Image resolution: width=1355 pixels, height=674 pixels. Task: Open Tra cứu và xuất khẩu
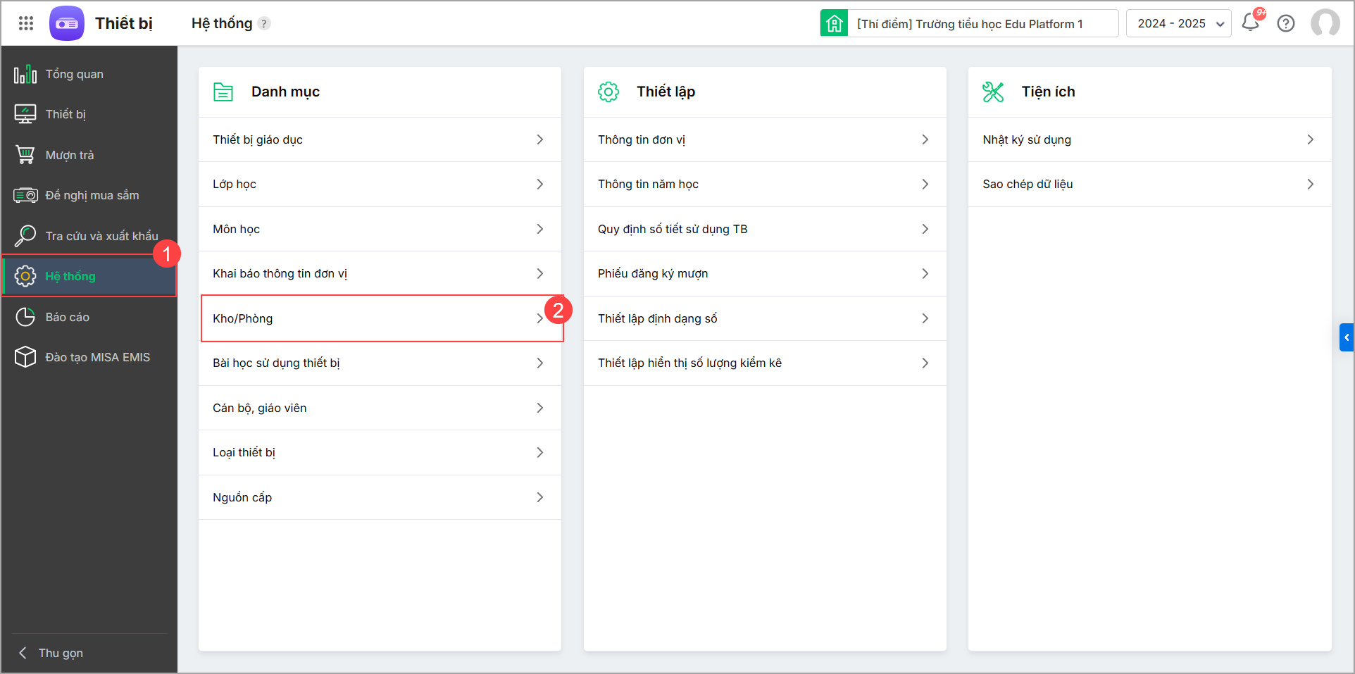(x=101, y=236)
